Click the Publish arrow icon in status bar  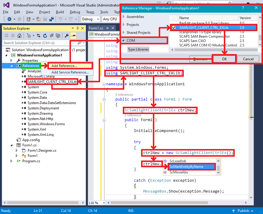pos(234,211)
